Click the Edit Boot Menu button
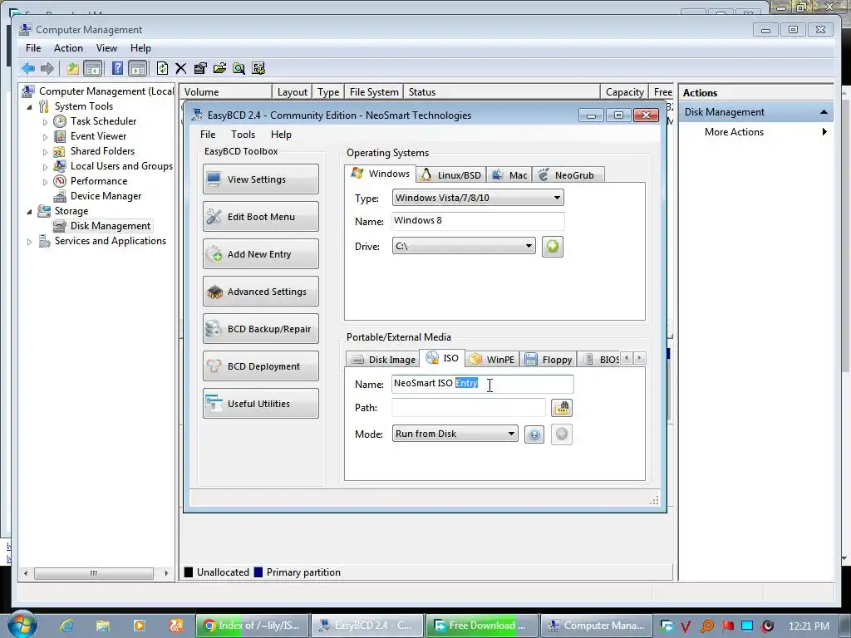 click(260, 217)
